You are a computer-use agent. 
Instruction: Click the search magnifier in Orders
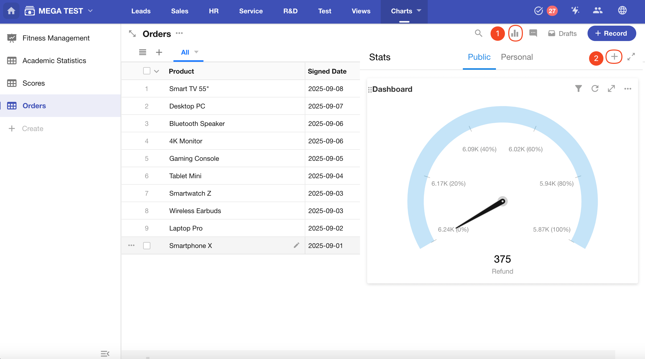click(478, 33)
